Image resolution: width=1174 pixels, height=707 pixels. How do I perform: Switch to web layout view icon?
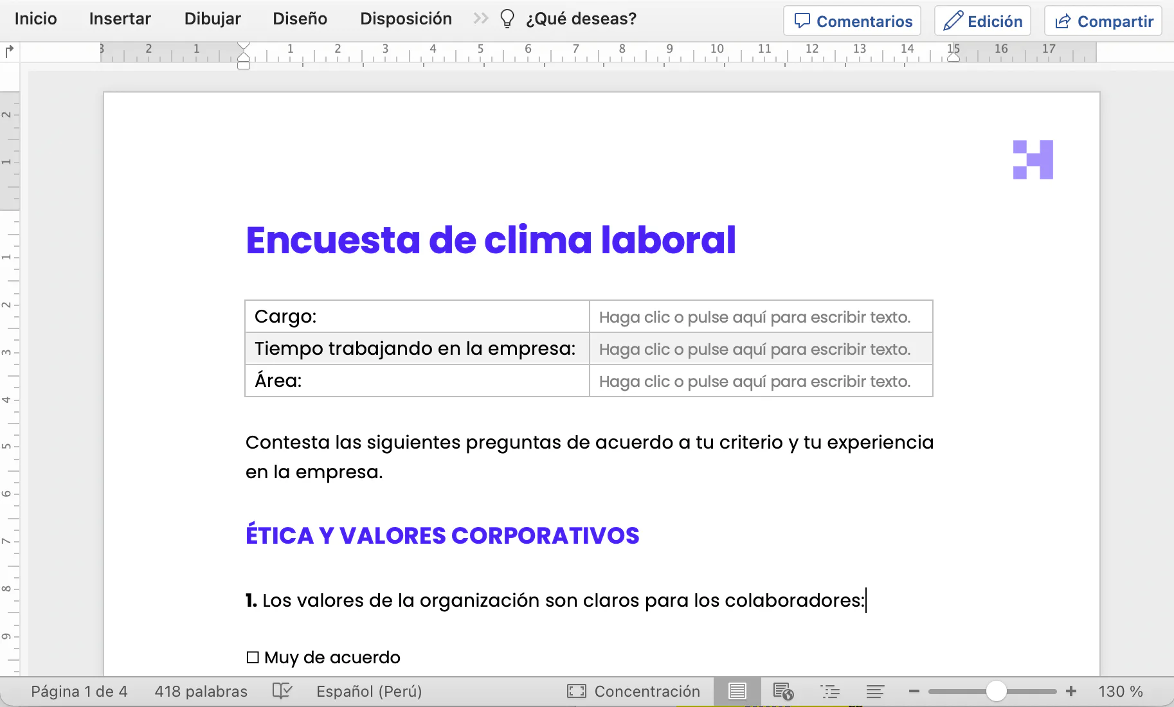(784, 691)
